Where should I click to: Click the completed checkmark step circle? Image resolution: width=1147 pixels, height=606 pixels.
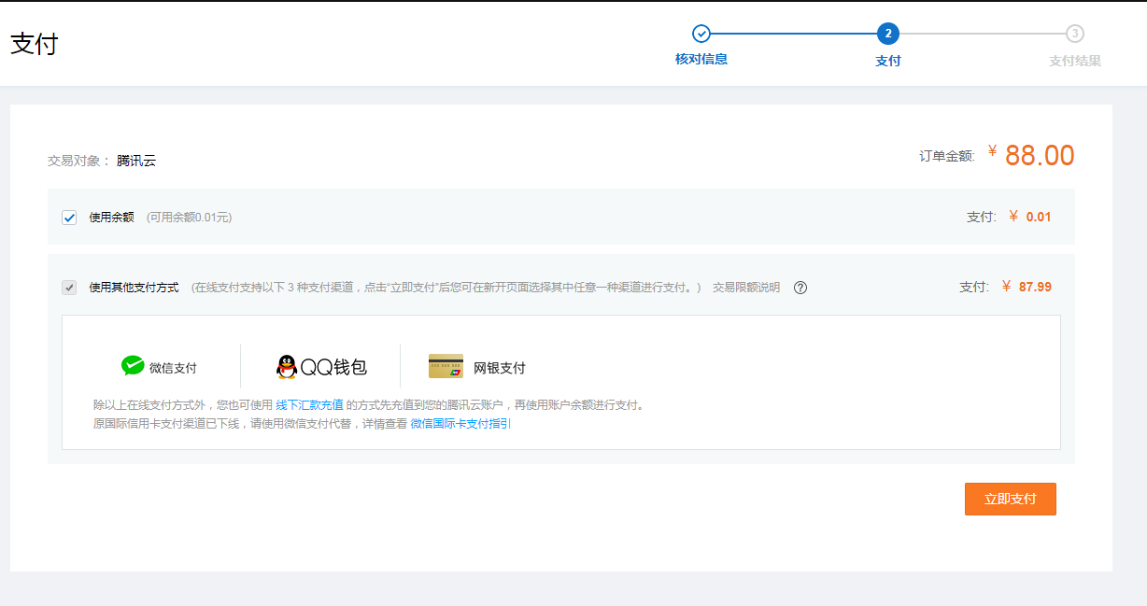pos(701,34)
